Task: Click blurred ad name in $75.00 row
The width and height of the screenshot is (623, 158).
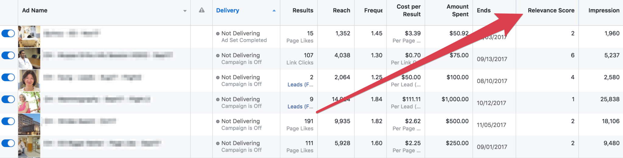Action: pyautogui.click(x=108, y=55)
